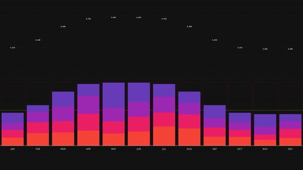The height and width of the screenshot is (170, 303).
Task: Select the total value label above JAN
Action: tap(13, 48)
